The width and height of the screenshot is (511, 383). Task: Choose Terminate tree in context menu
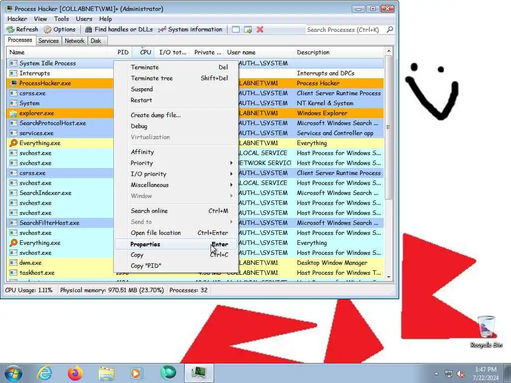[x=176, y=78]
